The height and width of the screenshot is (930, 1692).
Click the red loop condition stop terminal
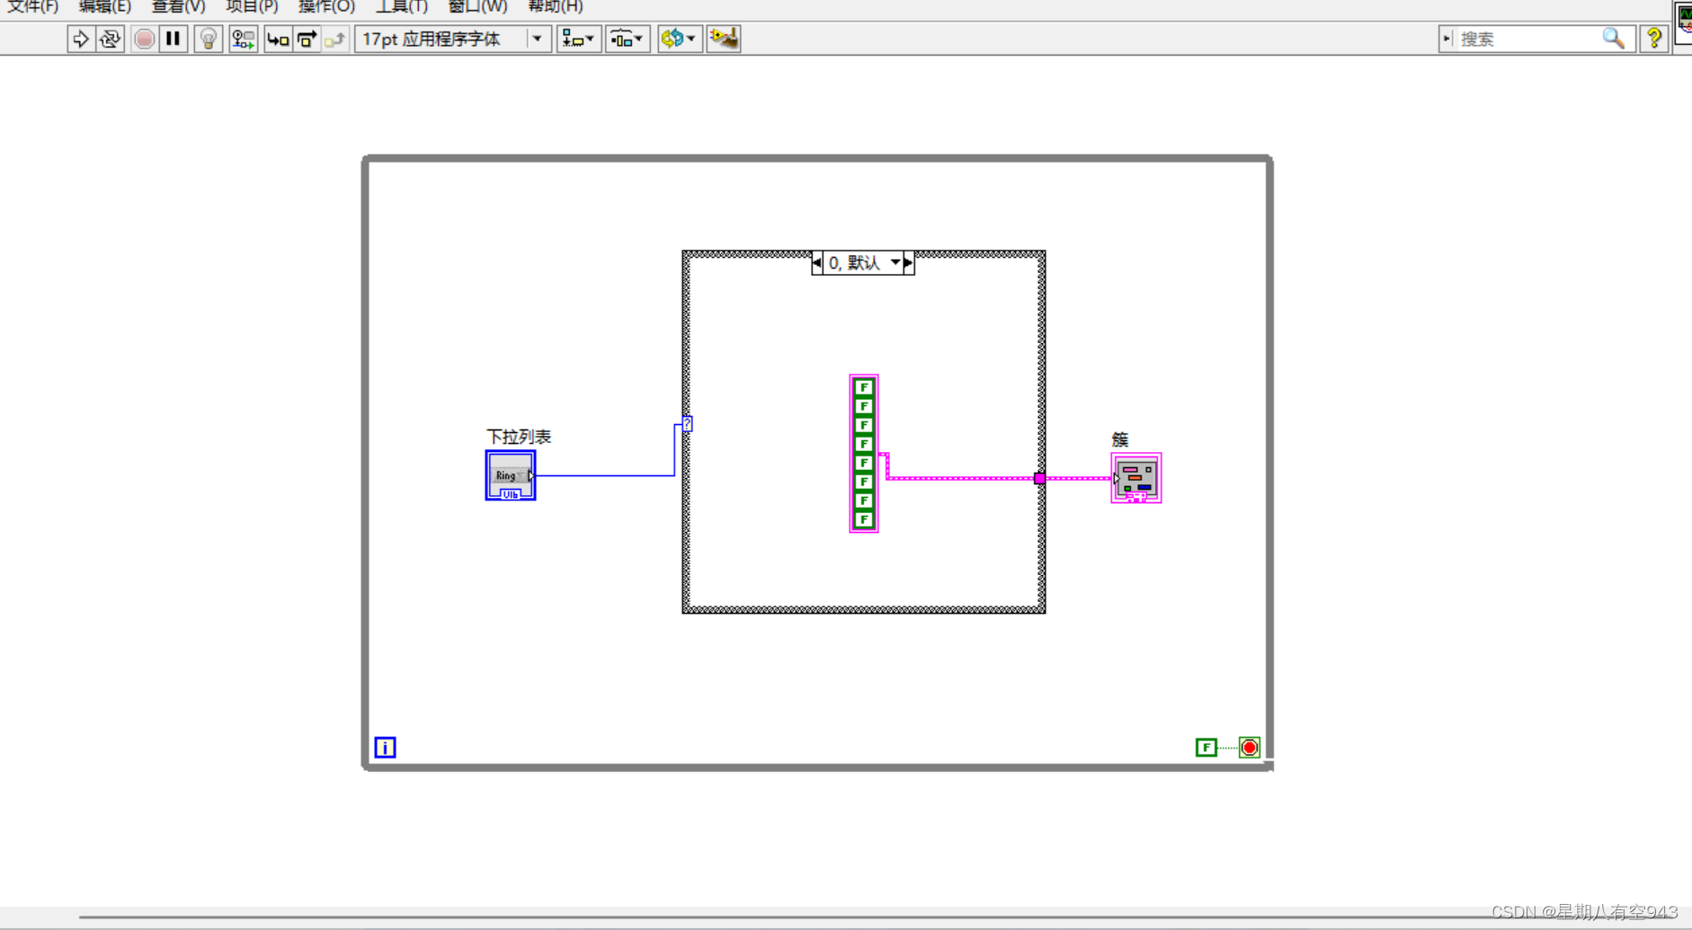coord(1250,748)
